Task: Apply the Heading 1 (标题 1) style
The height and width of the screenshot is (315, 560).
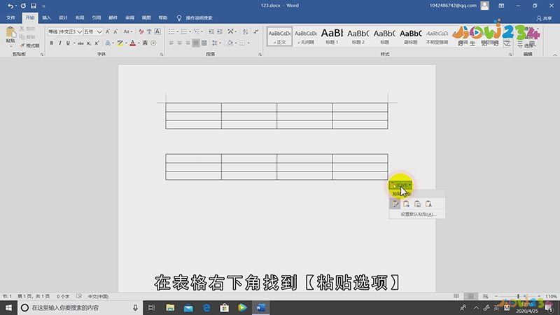Action: [x=332, y=36]
